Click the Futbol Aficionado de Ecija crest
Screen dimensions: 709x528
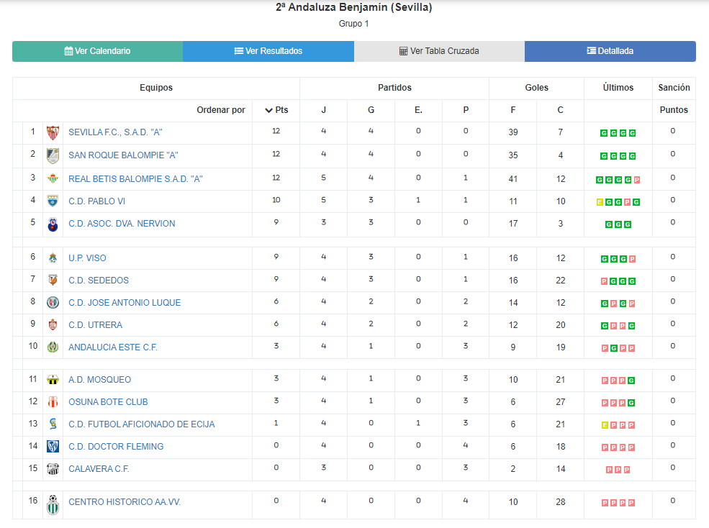tap(53, 424)
